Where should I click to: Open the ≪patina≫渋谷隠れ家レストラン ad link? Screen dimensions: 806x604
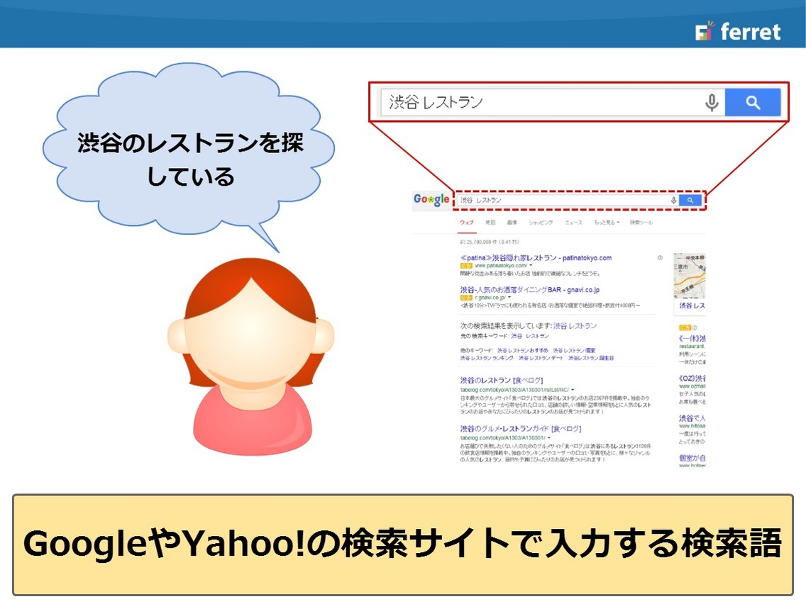point(536,258)
